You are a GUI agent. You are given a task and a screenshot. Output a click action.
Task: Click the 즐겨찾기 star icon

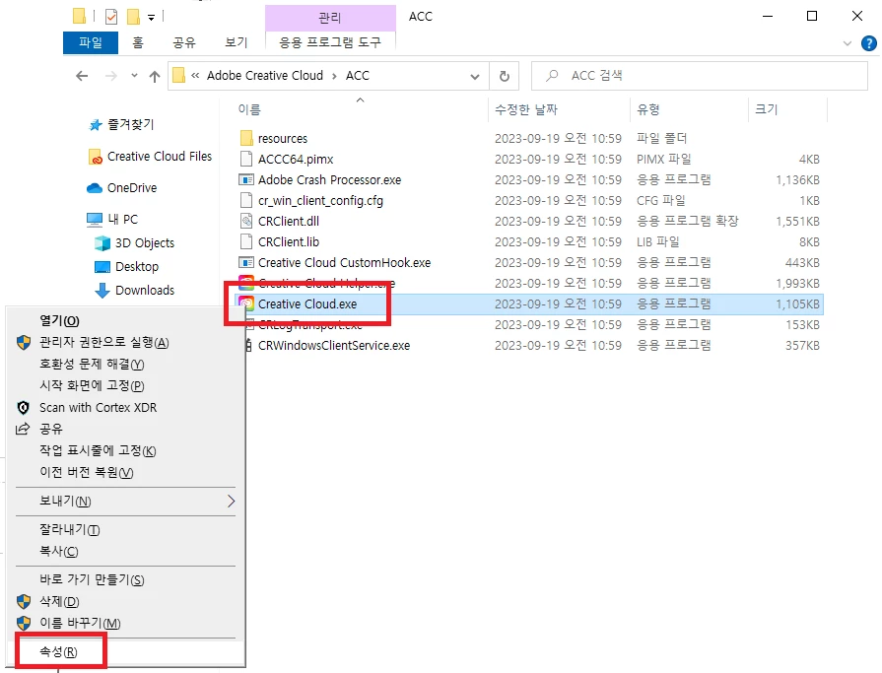click(x=96, y=125)
